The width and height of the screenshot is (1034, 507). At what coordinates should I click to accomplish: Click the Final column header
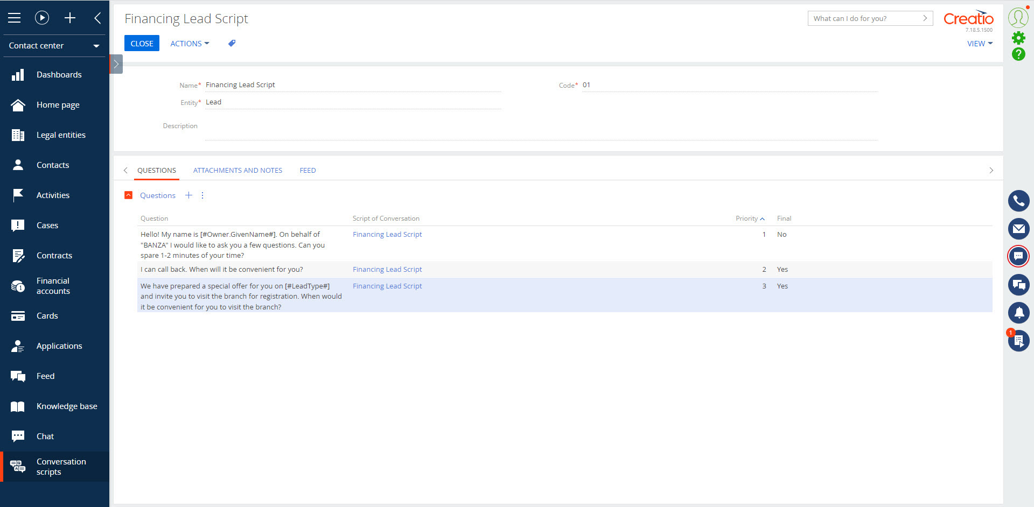pos(784,219)
